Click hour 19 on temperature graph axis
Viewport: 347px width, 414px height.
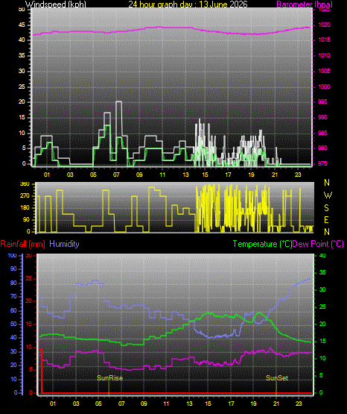253,404
